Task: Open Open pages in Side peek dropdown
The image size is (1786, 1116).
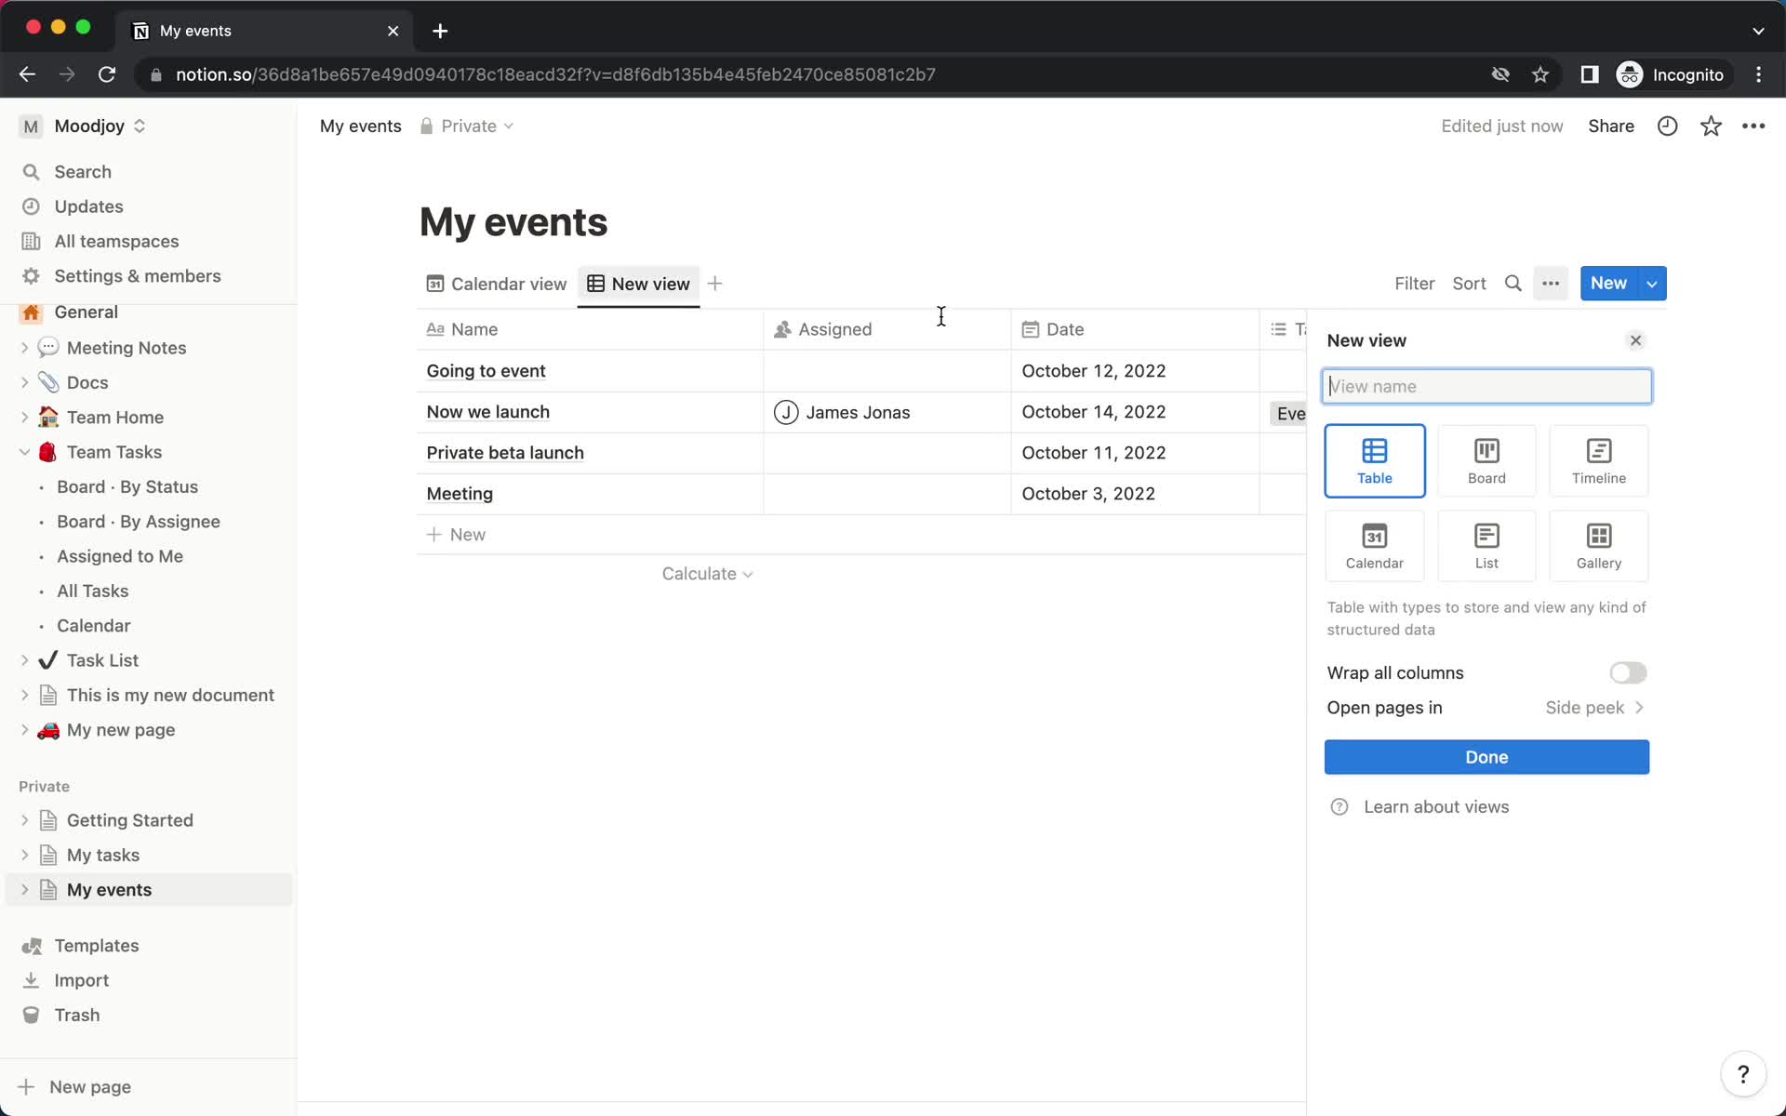Action: [1594, 707]
